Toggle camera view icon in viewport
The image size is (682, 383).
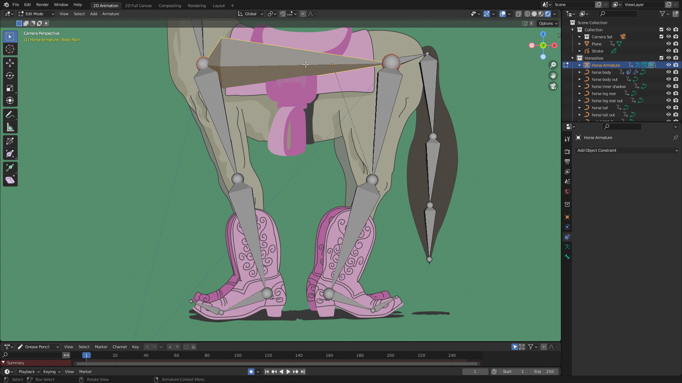(553, 86)
